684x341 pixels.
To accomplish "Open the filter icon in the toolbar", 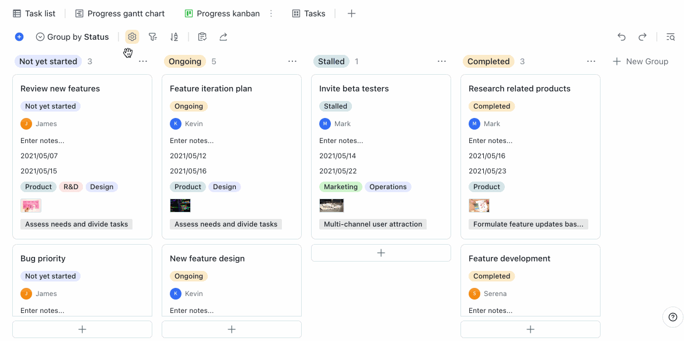I will click(x=153, y=36).
